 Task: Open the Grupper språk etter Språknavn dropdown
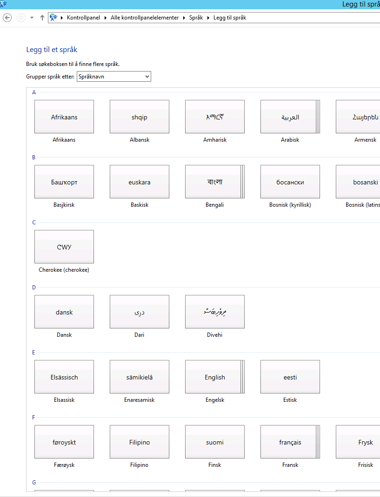[x=114, y=76]
